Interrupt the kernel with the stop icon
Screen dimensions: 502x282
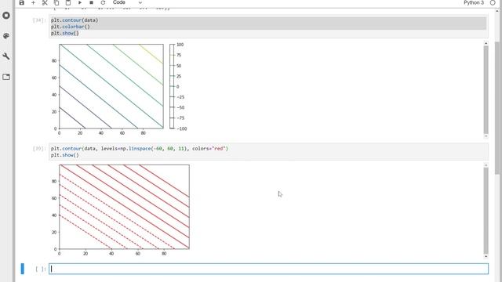click(x=91, y=2)
